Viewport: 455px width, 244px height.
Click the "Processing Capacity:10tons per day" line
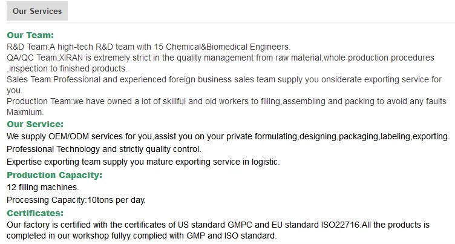(x=76, y=200)
